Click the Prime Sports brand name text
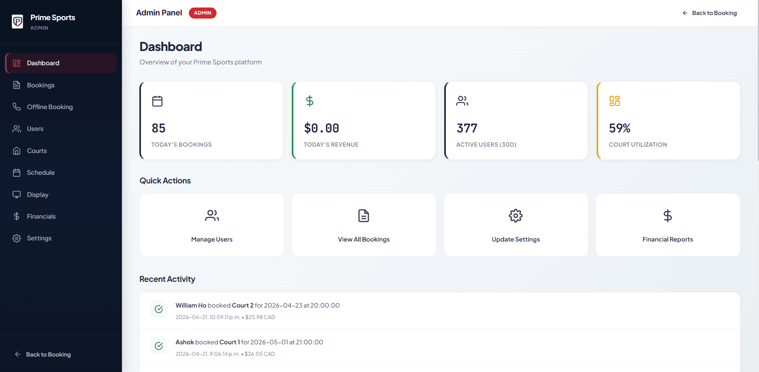 point(53,17)
